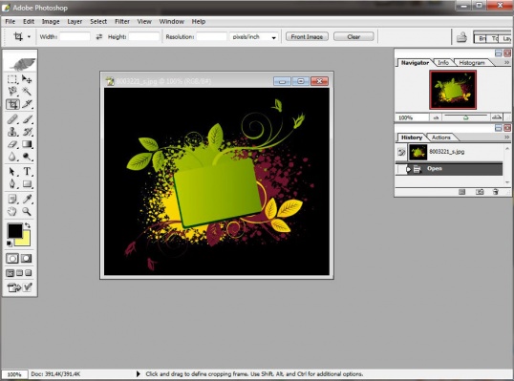
Task: Switch to Standard editing mode
Action: 12,259
